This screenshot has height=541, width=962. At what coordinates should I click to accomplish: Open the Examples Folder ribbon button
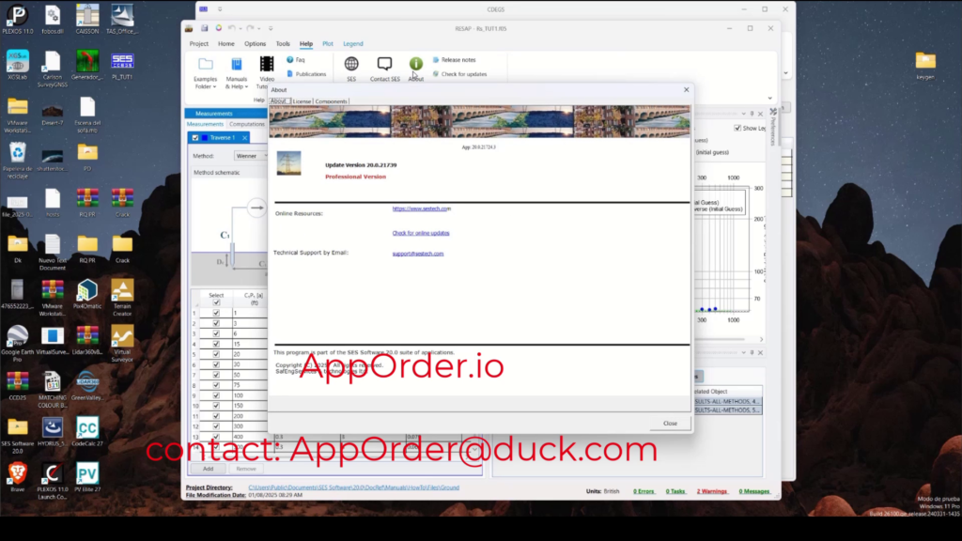click(206, 73)
